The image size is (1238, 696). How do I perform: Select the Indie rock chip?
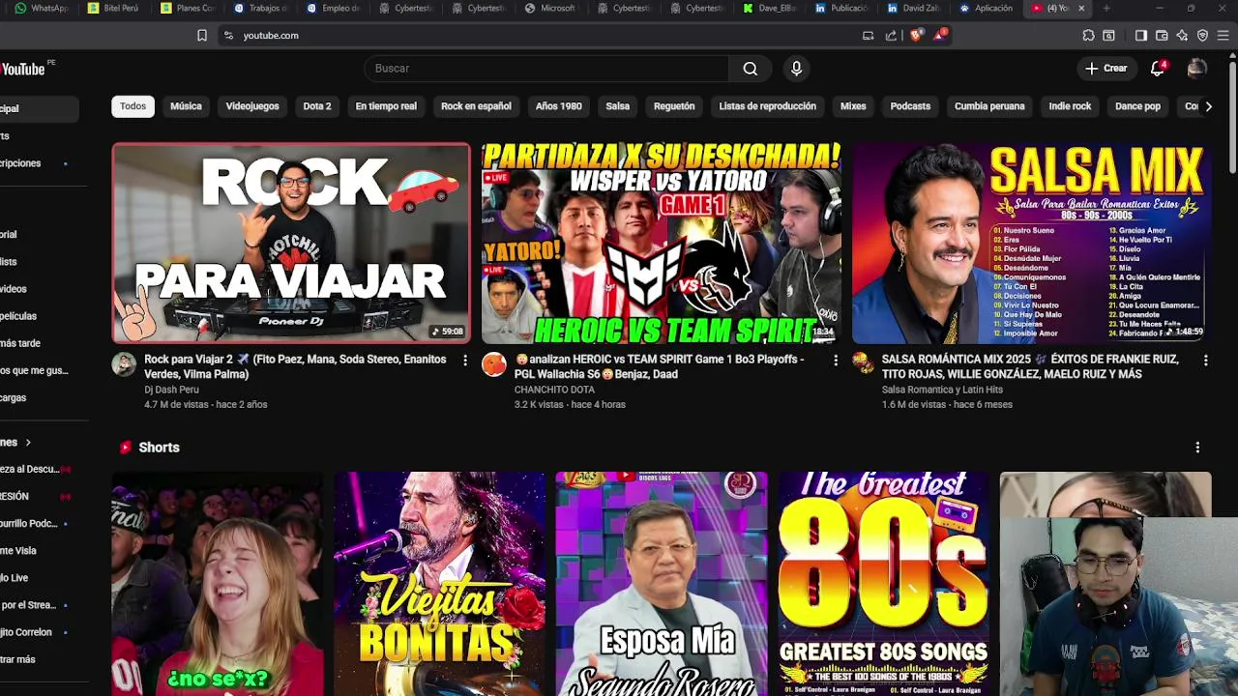pos(1070,106)
